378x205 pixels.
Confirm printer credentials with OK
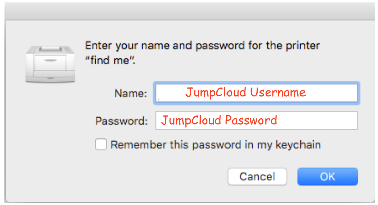point(328,177)
